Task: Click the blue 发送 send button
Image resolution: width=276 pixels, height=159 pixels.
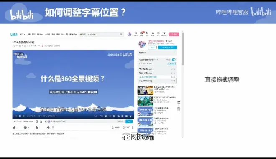Action: [129, 121]
